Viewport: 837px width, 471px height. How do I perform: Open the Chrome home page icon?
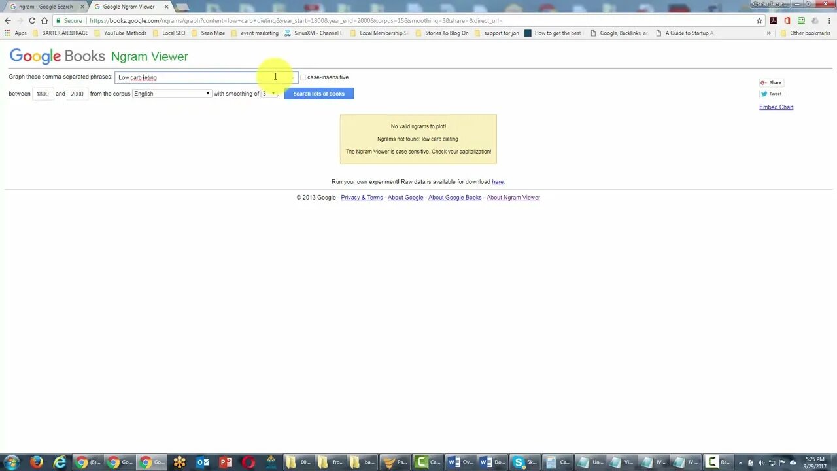pos(44,20)
